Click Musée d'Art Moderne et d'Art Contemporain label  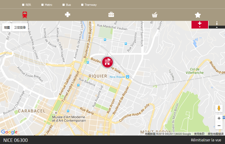coord(69,119)
